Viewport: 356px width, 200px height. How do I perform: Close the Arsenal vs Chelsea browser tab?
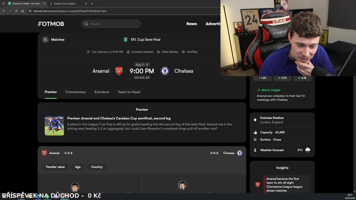tap(44, 4)
